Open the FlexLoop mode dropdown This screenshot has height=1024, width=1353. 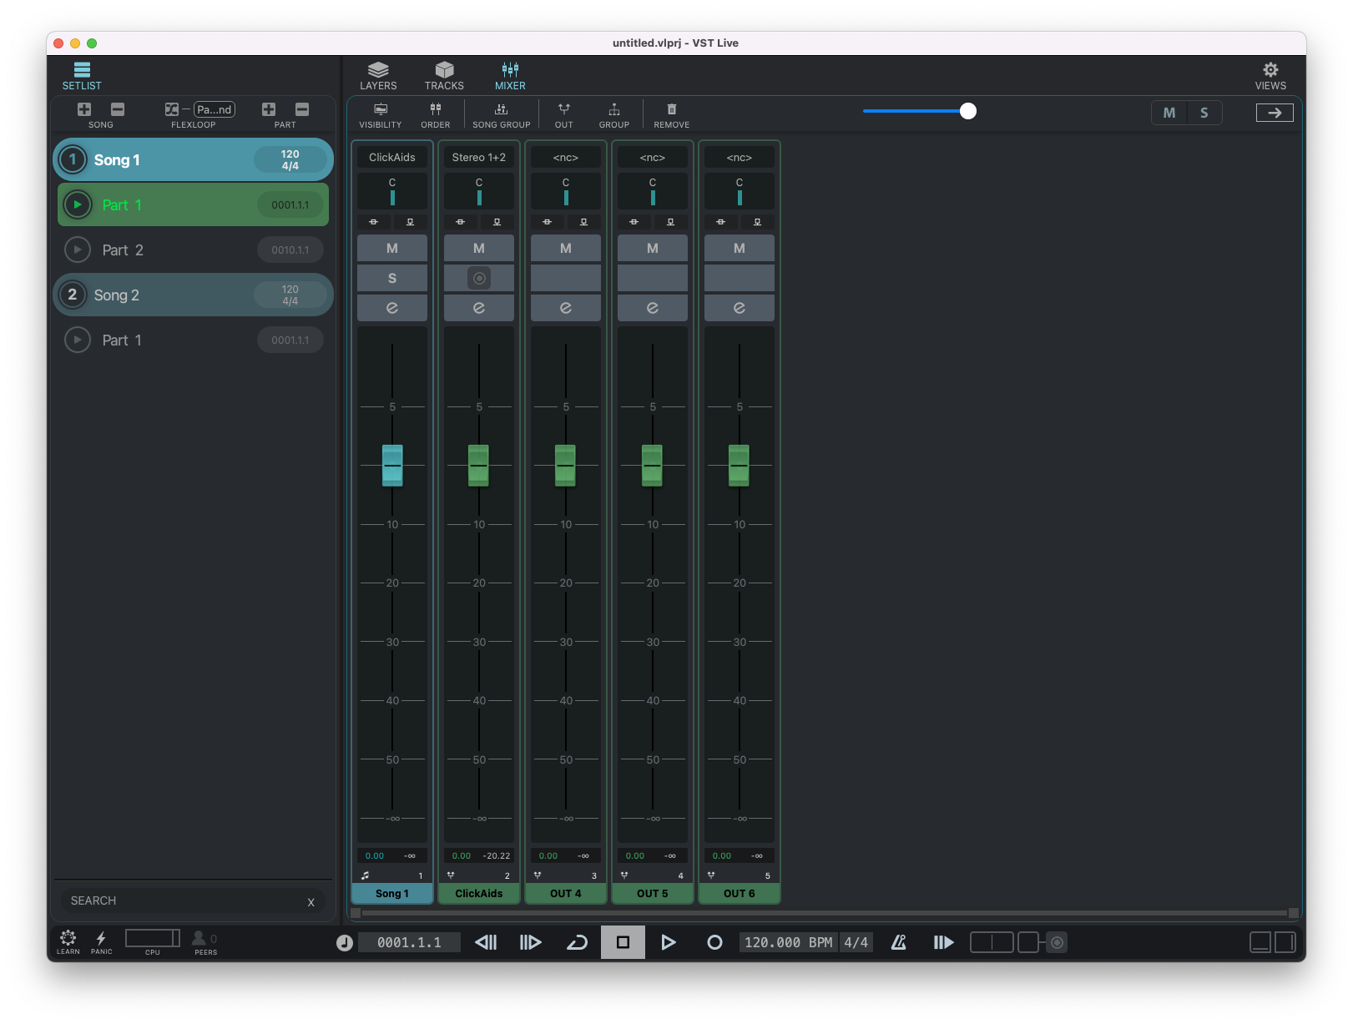coord(214,109)
